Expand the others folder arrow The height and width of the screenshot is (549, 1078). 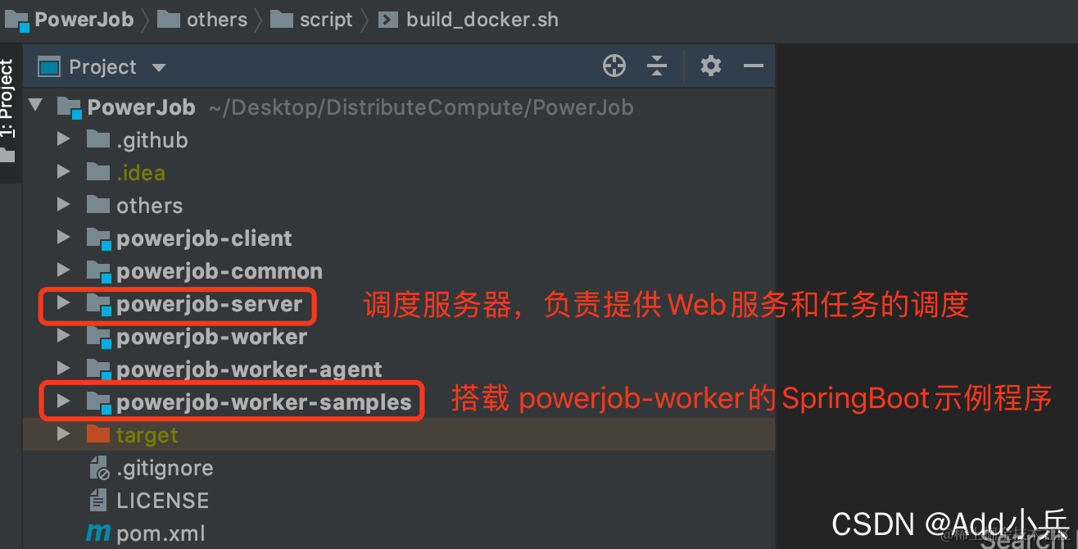click(64, 205)
